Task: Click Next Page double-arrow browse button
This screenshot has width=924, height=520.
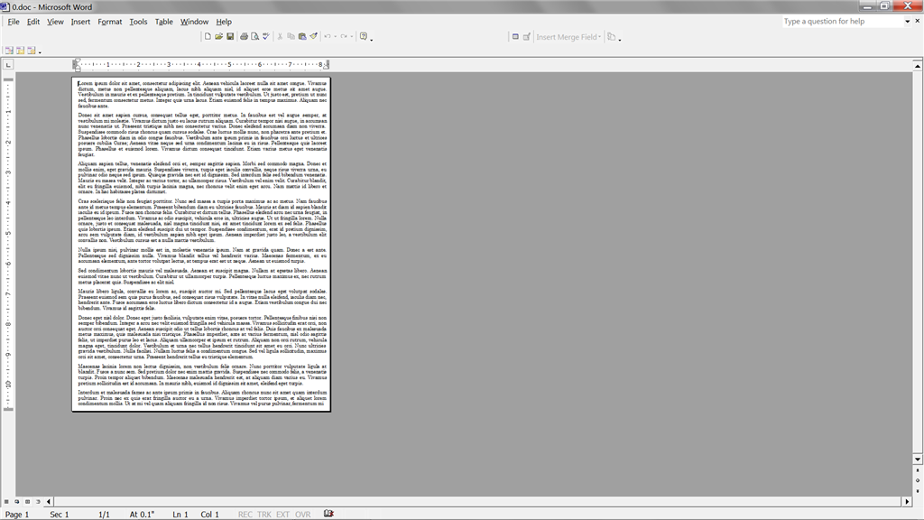Action: click(x=918, y=490)
